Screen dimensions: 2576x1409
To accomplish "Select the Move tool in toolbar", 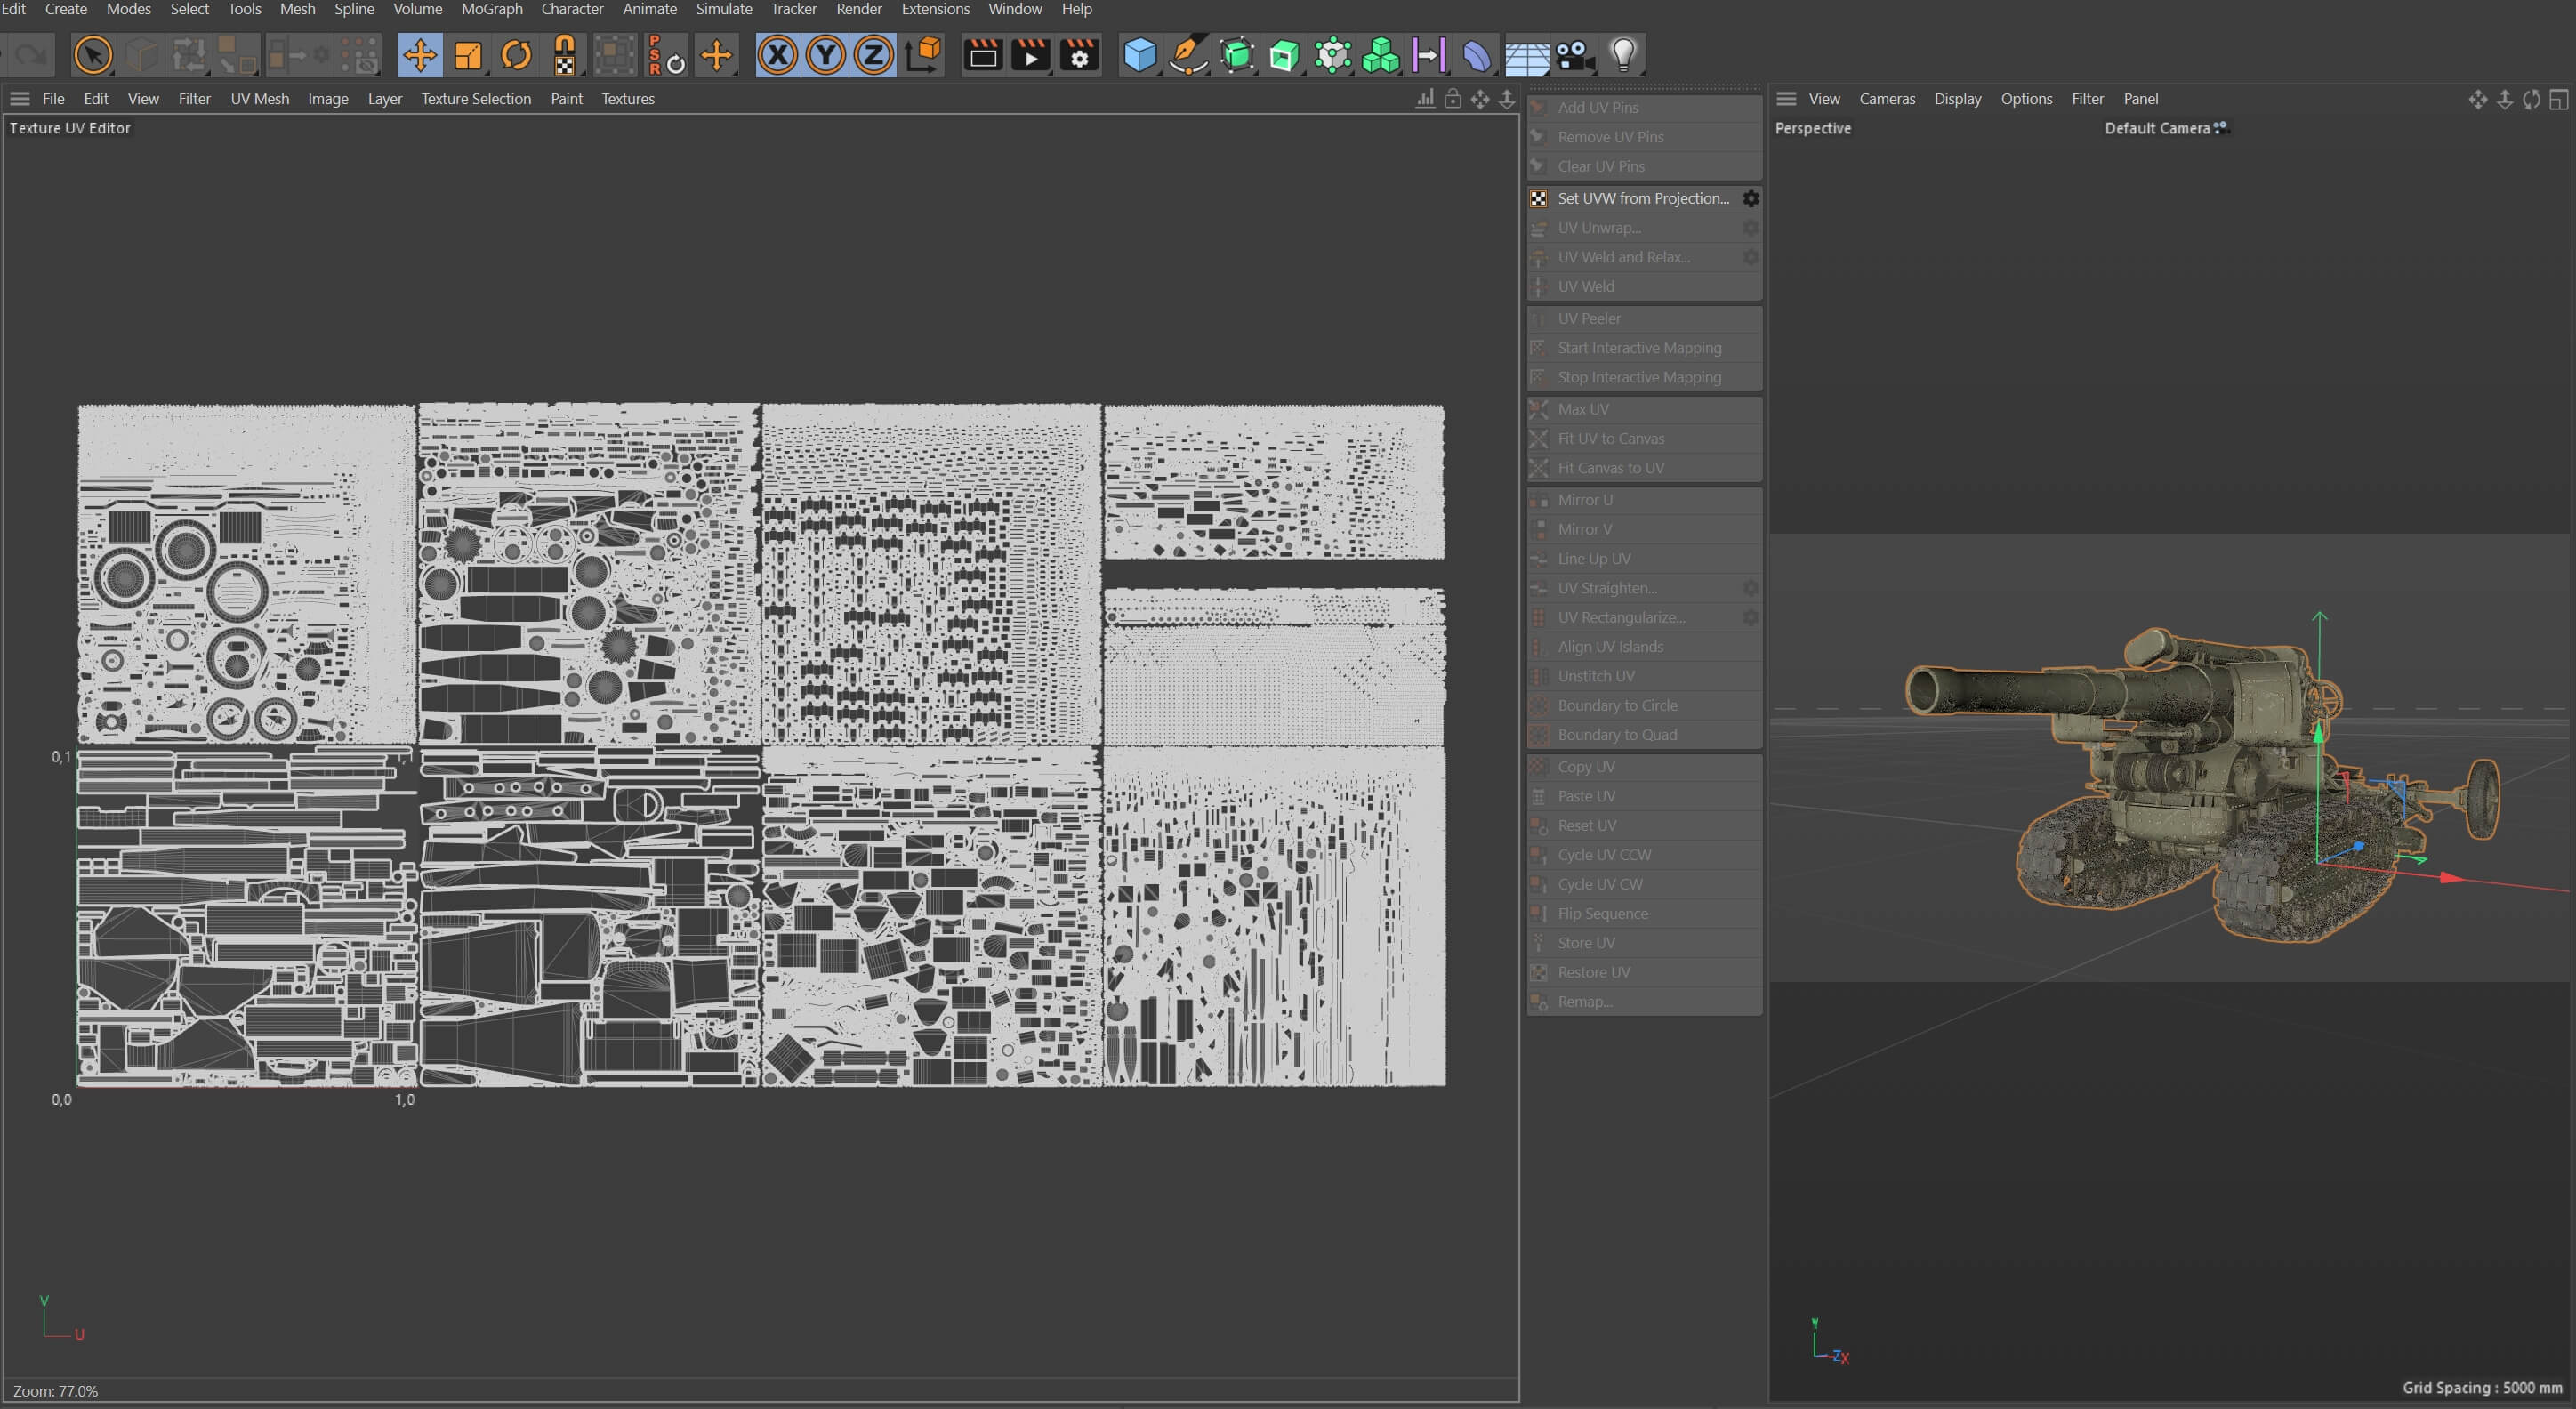I will [x=420, y=55].
